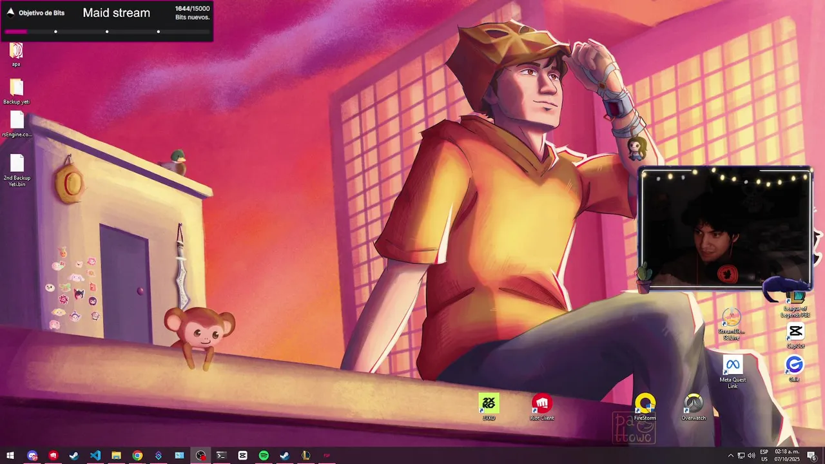The image size is (825, 464).
Task: Open the network status tray icon
Action: (741, 456)
